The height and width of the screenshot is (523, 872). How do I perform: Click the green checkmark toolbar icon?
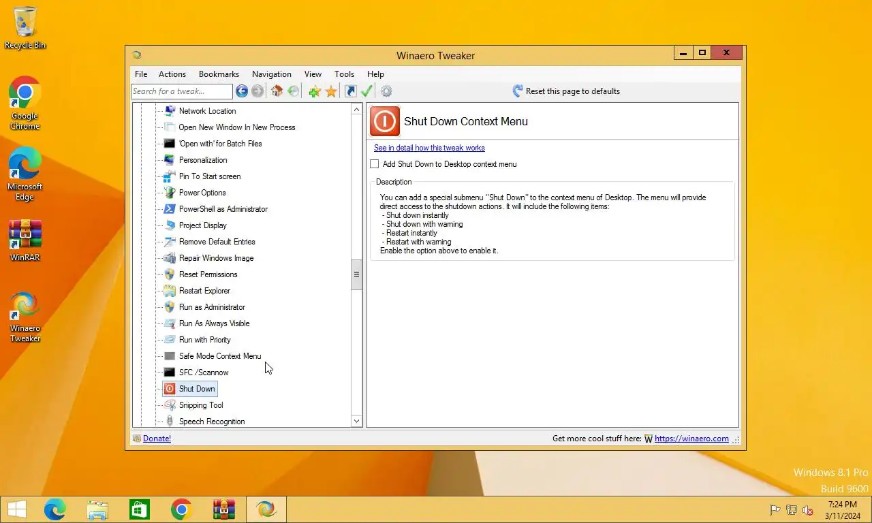[x=367, y=91]
